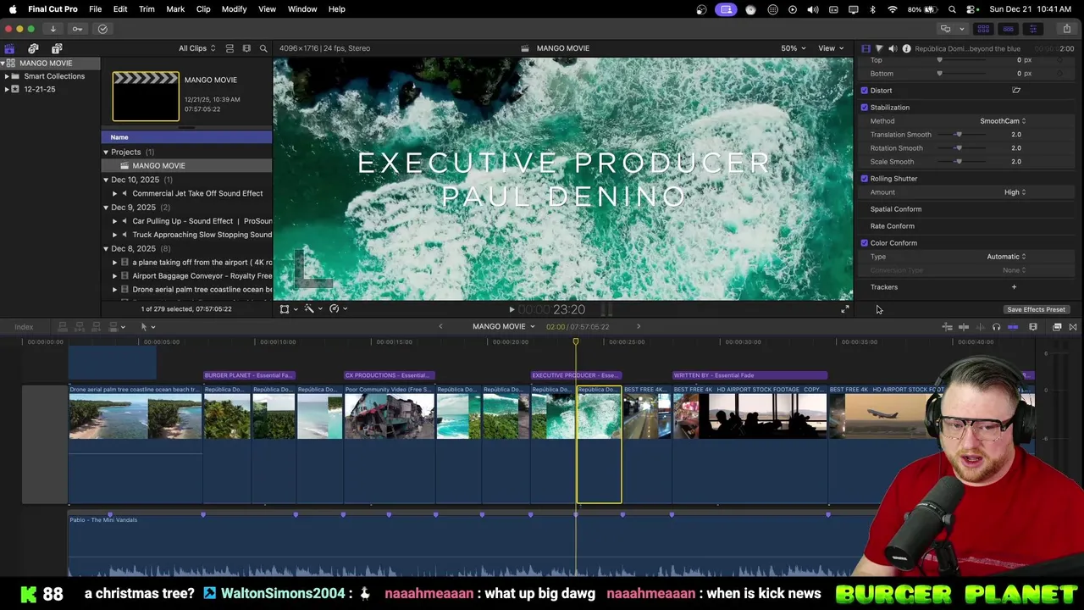The image size is (1084, 610).
Task: Open the Keyword Editor key button
Action: click(x=77, y=29)
